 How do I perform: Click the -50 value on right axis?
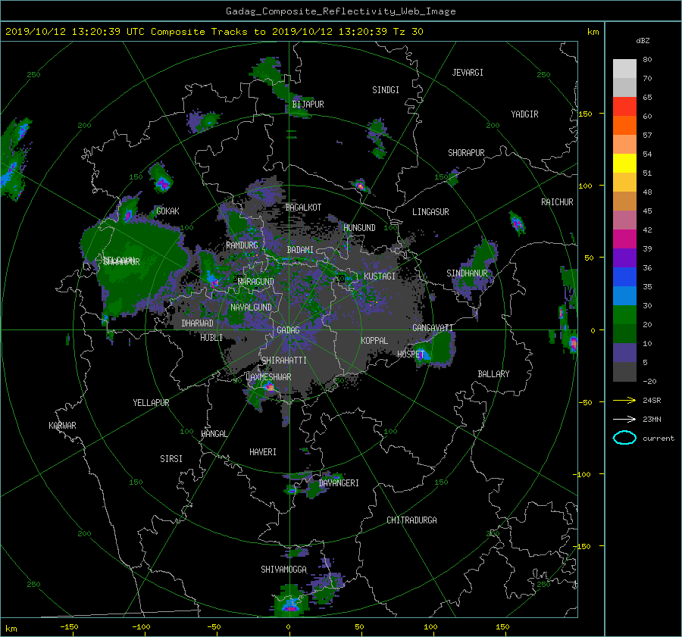pos(585,403)
